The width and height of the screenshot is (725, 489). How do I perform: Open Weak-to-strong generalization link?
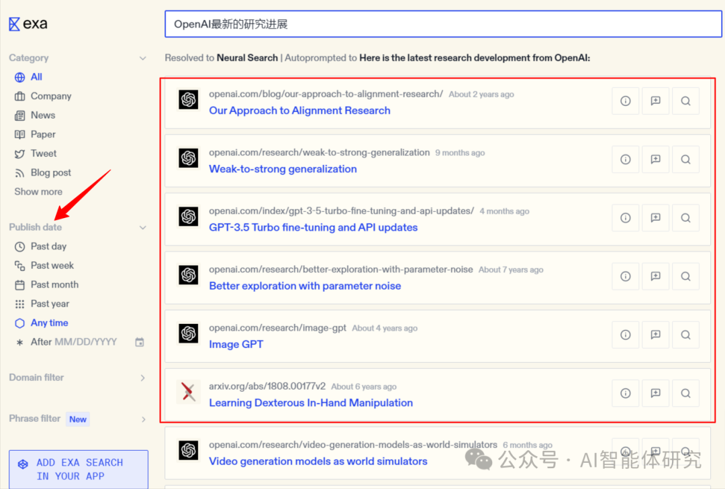(x=283, y=169)
